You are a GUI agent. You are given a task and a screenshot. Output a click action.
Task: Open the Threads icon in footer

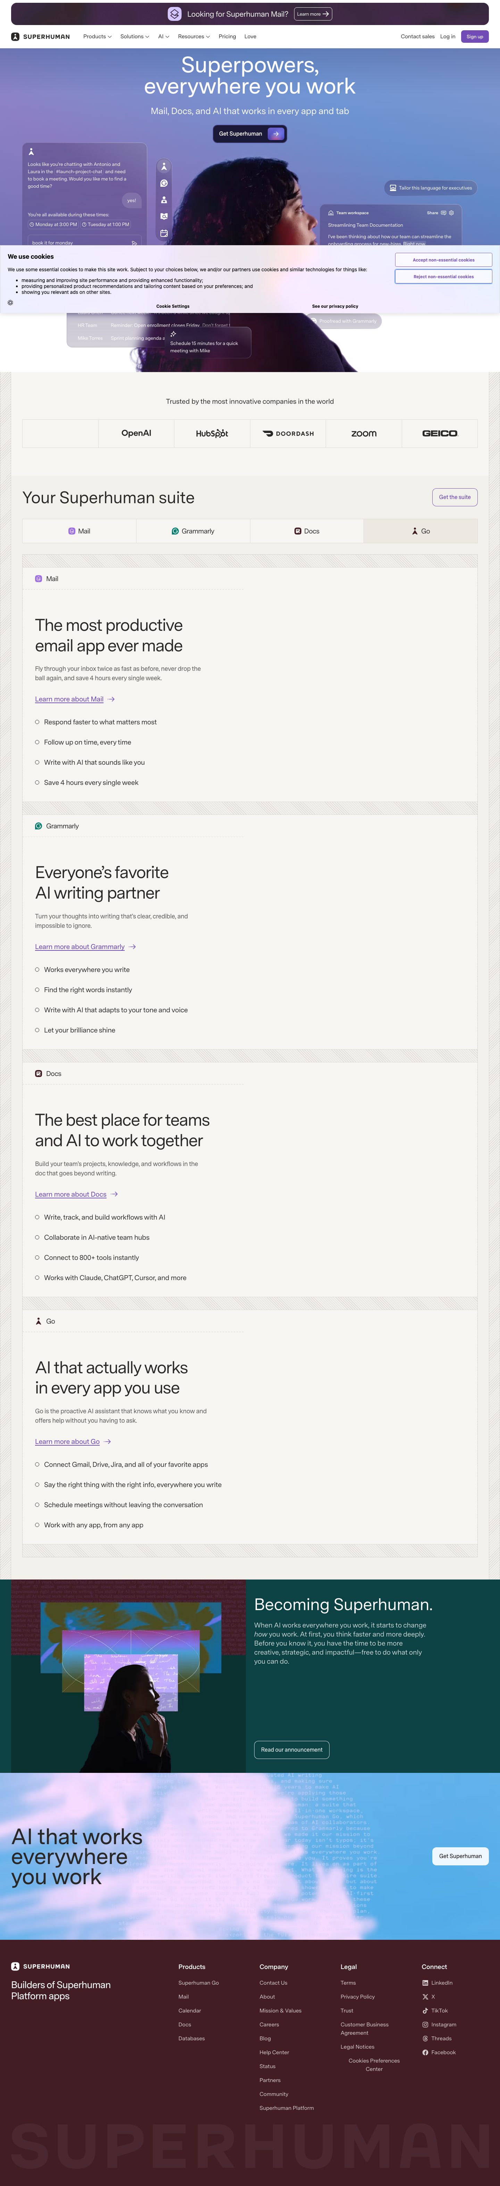425,2038
